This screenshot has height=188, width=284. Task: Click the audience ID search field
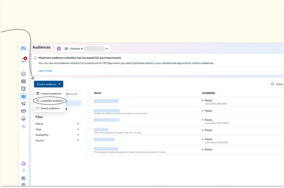[x=73, y=94]
